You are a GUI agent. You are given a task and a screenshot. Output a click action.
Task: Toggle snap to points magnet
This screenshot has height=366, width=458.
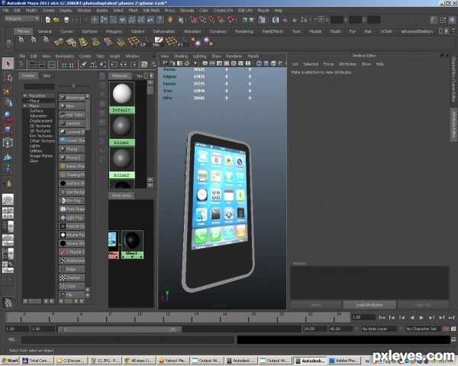pos(211,20)
